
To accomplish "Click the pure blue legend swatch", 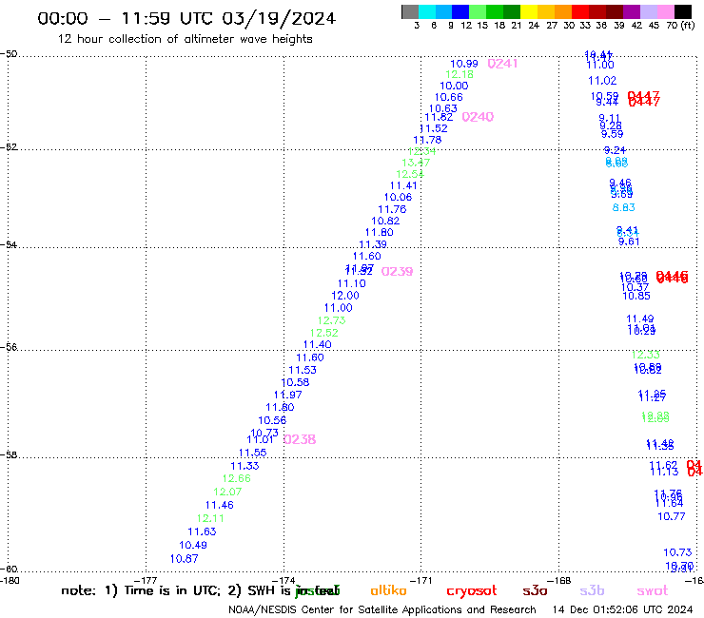I will pyautogui.click(x=460, y=11).
